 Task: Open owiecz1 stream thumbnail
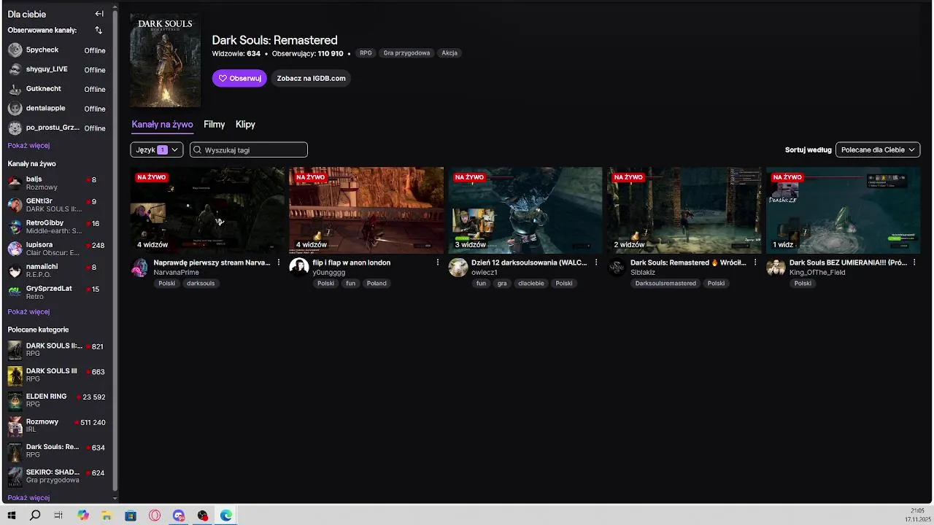tap(525, 211)
